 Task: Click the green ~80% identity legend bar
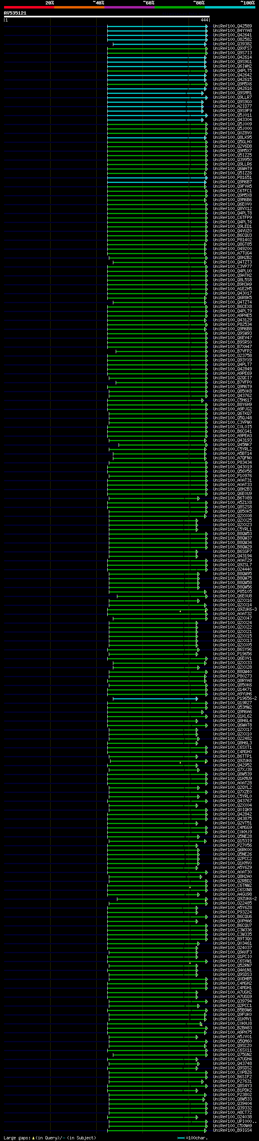[x=180, y=7]
